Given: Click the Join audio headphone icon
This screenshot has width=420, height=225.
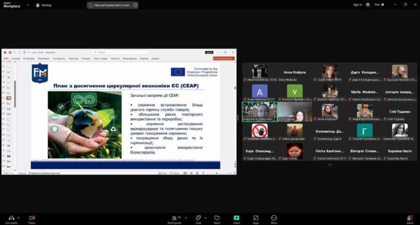Looking at the screenshot, I should [x=10, y=217].
